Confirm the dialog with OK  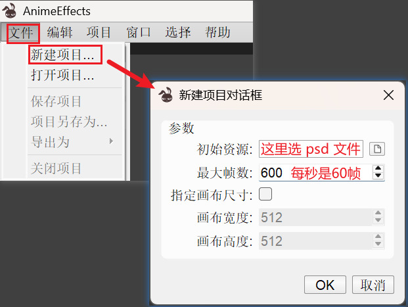[x=325, y=285]
